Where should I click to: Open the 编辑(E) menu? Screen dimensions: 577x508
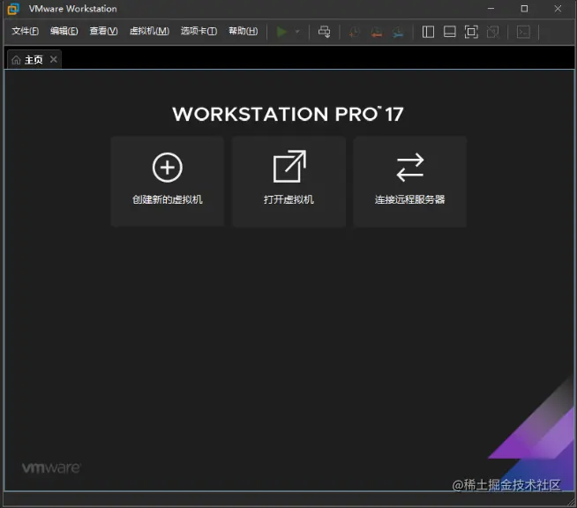[64, 31]
